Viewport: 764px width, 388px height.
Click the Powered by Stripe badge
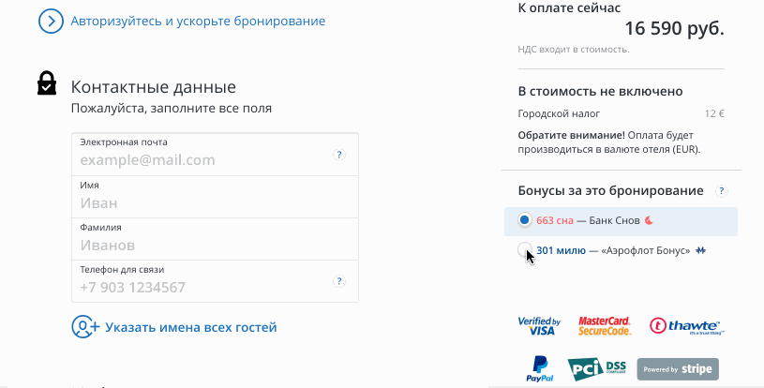(x=677, y=369)
